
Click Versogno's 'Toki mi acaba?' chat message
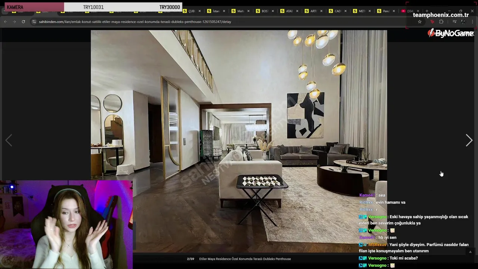pos(388,258)
